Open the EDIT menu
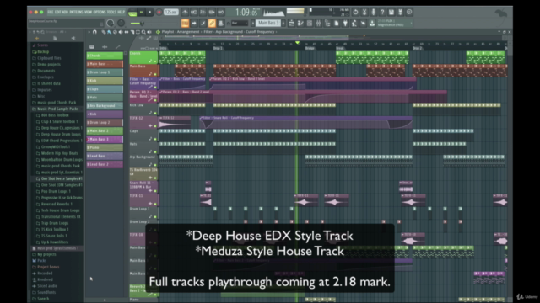 click(58, 12)
